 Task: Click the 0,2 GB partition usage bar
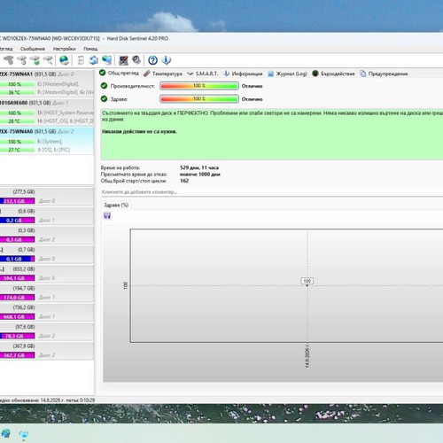17,220
